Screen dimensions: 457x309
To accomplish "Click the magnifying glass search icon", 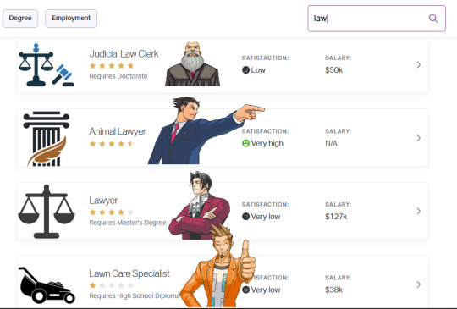I will [x=433, y=19].
